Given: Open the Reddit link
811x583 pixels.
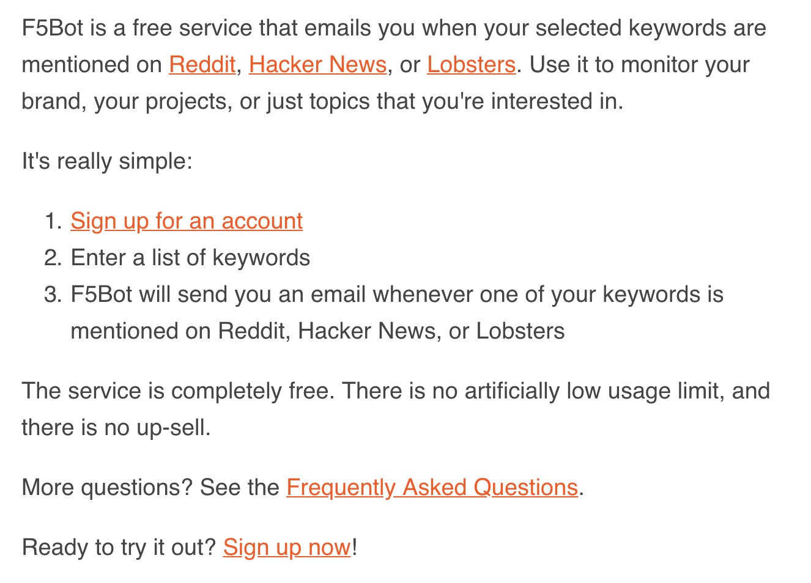Looking at the screenshot, I should tap(202, 65).
